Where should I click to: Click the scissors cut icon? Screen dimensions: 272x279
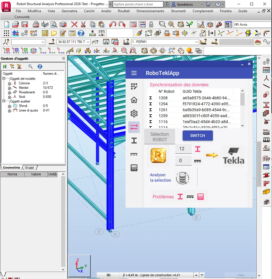[x=83, y=24]
